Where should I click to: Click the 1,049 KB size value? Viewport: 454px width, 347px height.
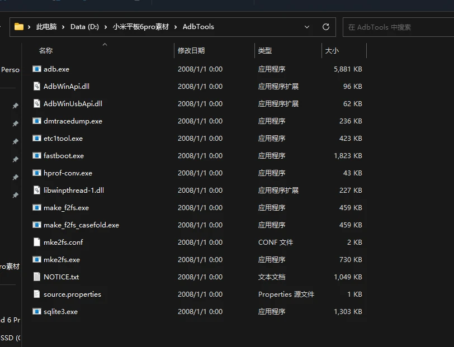click(x=348, y=277)
